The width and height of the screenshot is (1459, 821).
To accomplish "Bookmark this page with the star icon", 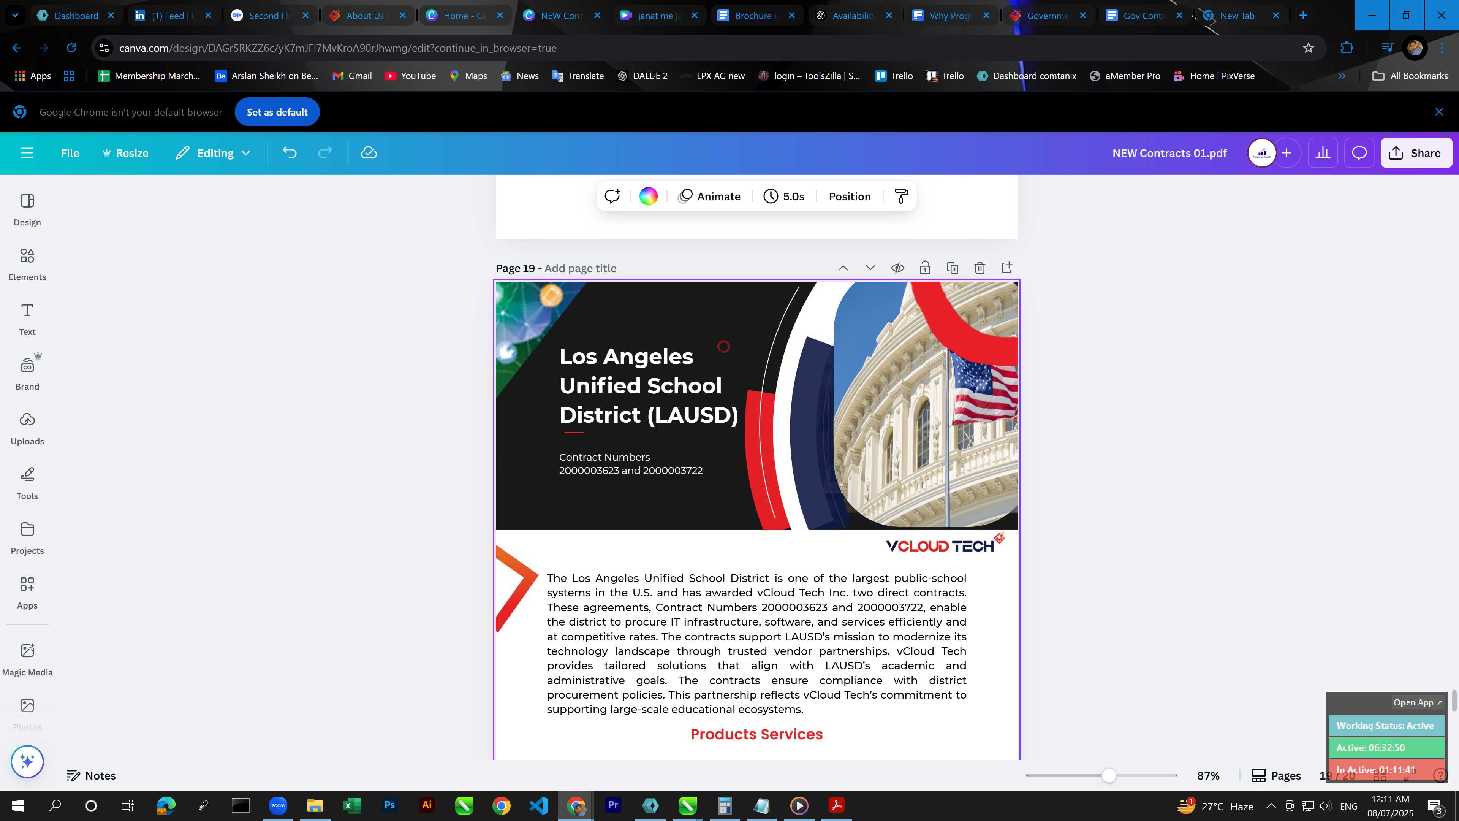I will click(x=1308, y=48).
